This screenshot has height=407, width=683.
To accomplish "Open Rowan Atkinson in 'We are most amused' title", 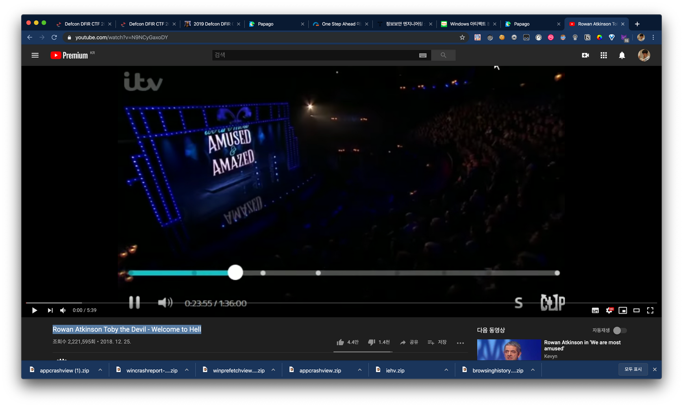I will click(582, 345).
